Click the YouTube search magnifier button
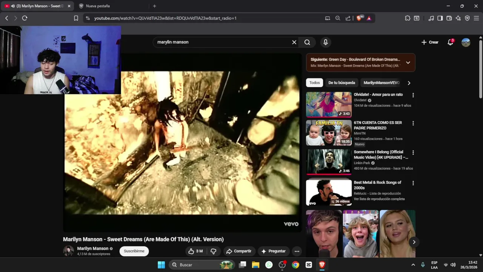 pos(307,42)
